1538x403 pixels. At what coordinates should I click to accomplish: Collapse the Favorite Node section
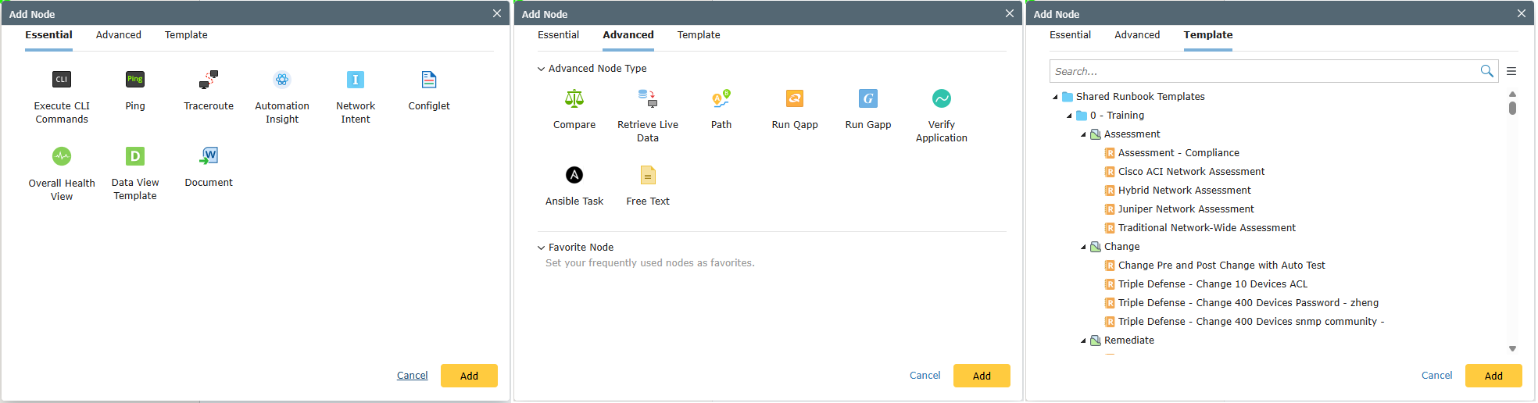click(541, 248)
